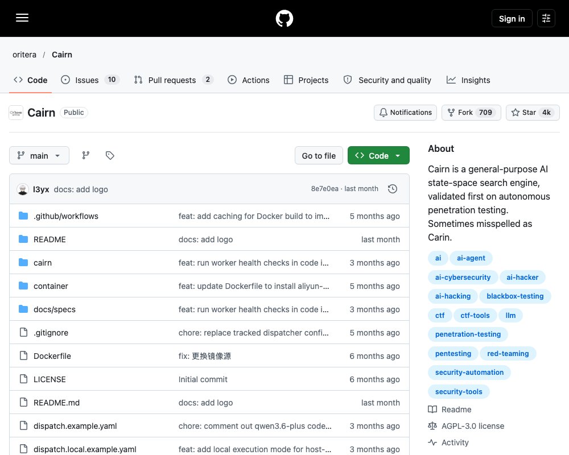This screenshot has width=569, height=455.
Task: Select the ai topic tag
Action: coord(438,258)
